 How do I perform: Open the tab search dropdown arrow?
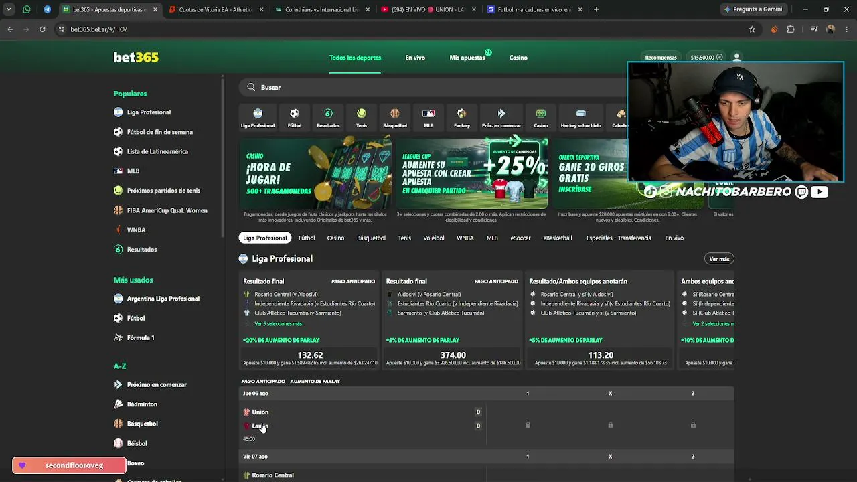coord(9,9)
